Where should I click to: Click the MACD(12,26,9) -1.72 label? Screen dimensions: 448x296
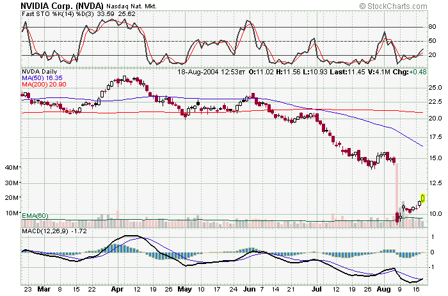tap(54, 231)
